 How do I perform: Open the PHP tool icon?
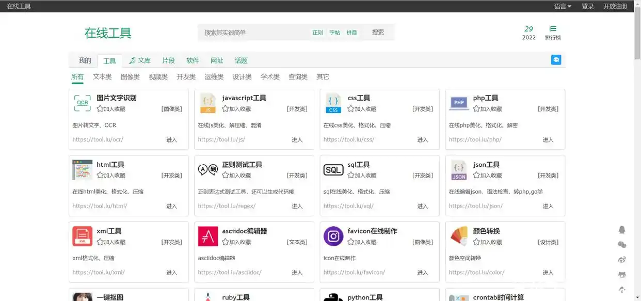click(x=458, y=103)
